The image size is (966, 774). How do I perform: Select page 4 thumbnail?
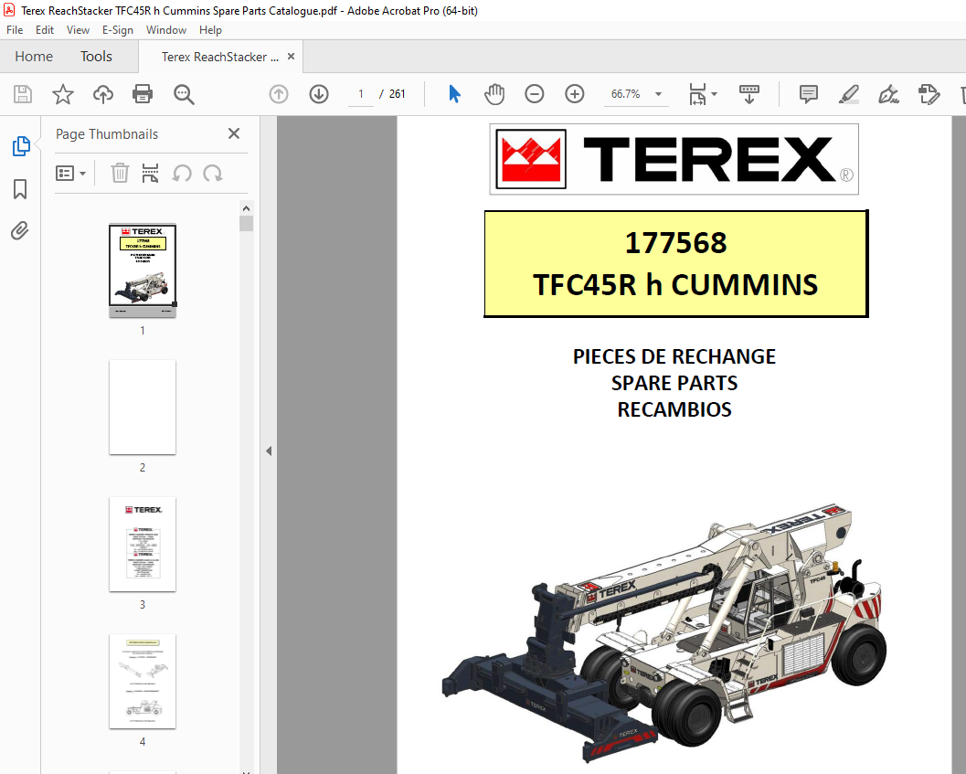click(x=143, y=682)
